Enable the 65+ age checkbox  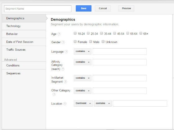pyautogui.click(x=141, y=33)
